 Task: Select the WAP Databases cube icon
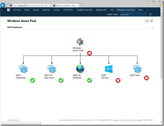click(23, 69)
